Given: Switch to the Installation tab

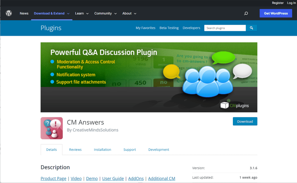Looking at the screenshot, I should tap(102, 149).
